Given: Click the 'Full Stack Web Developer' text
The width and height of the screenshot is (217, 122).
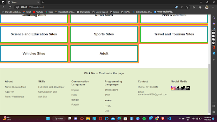Looking at the screenshot, I should point(51,87).
